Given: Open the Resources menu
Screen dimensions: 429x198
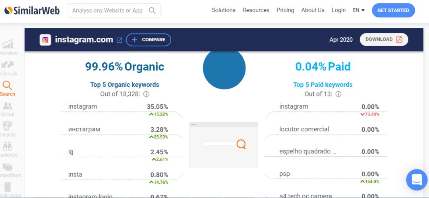Looking at the screenshot, I should point(256,10).
